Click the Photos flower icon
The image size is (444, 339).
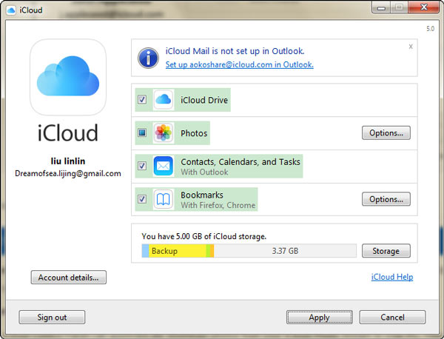pyautogui.click(x=164, y=132)
